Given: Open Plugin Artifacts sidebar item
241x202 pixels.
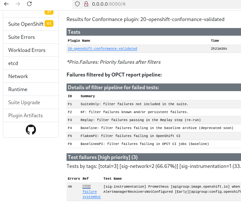Looking at the screenshot, I should point(25,116).
